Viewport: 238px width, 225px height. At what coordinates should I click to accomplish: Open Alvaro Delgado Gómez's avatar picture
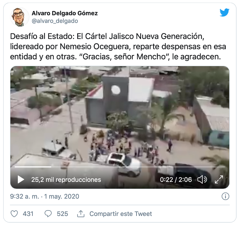[x=19, y=17]
